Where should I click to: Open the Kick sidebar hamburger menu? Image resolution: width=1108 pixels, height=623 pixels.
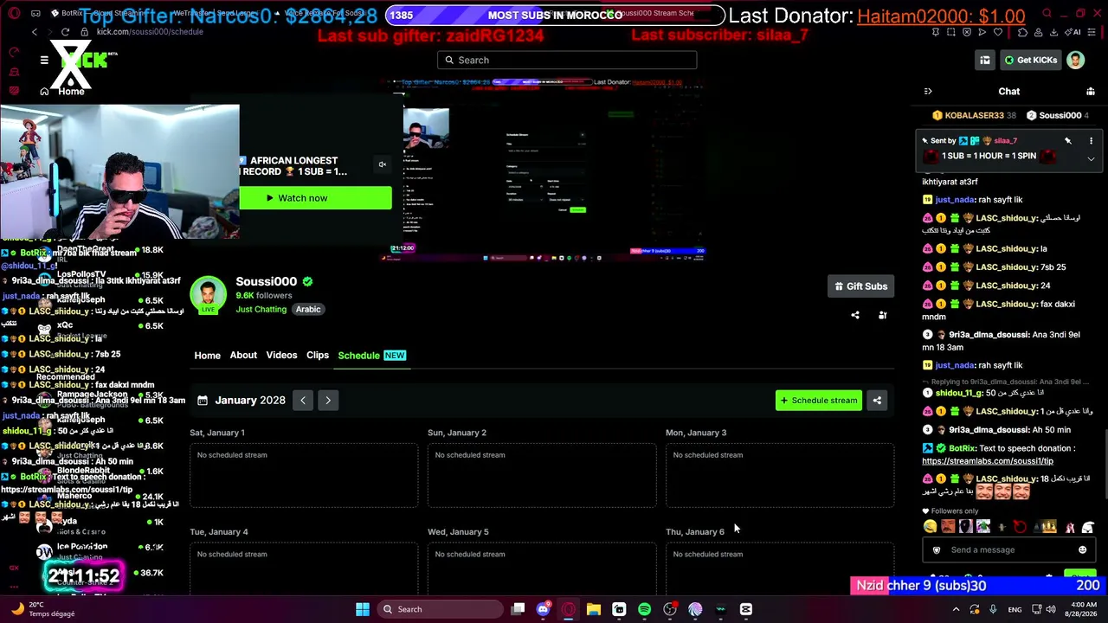coord(44,60)
